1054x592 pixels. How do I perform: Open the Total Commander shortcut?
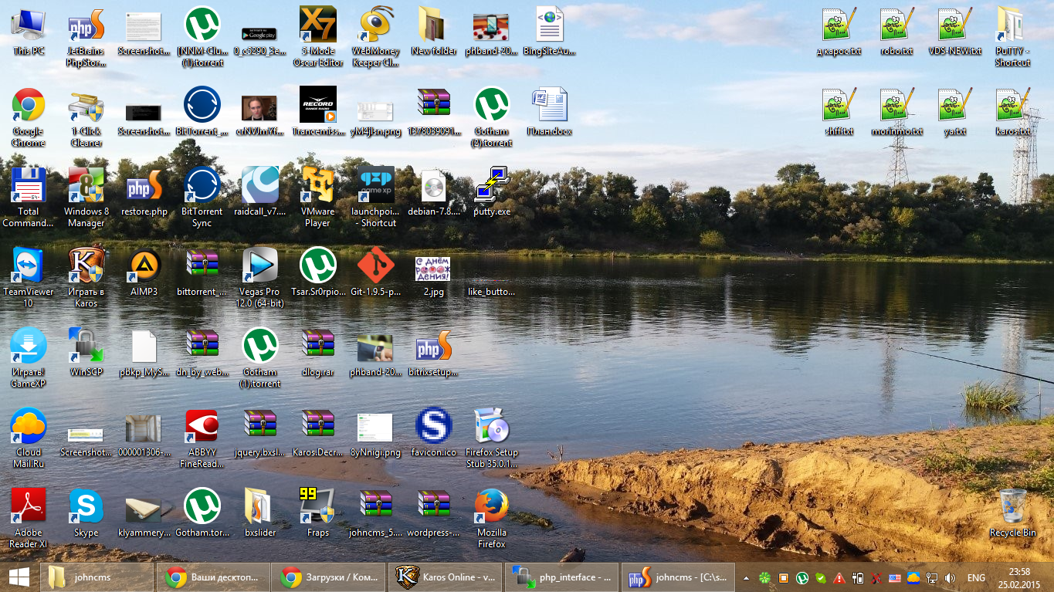[29, 186]
